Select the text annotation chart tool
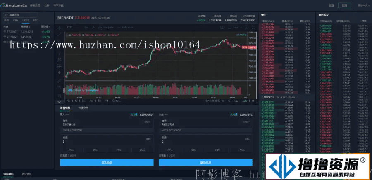 (x=59, y=53)
